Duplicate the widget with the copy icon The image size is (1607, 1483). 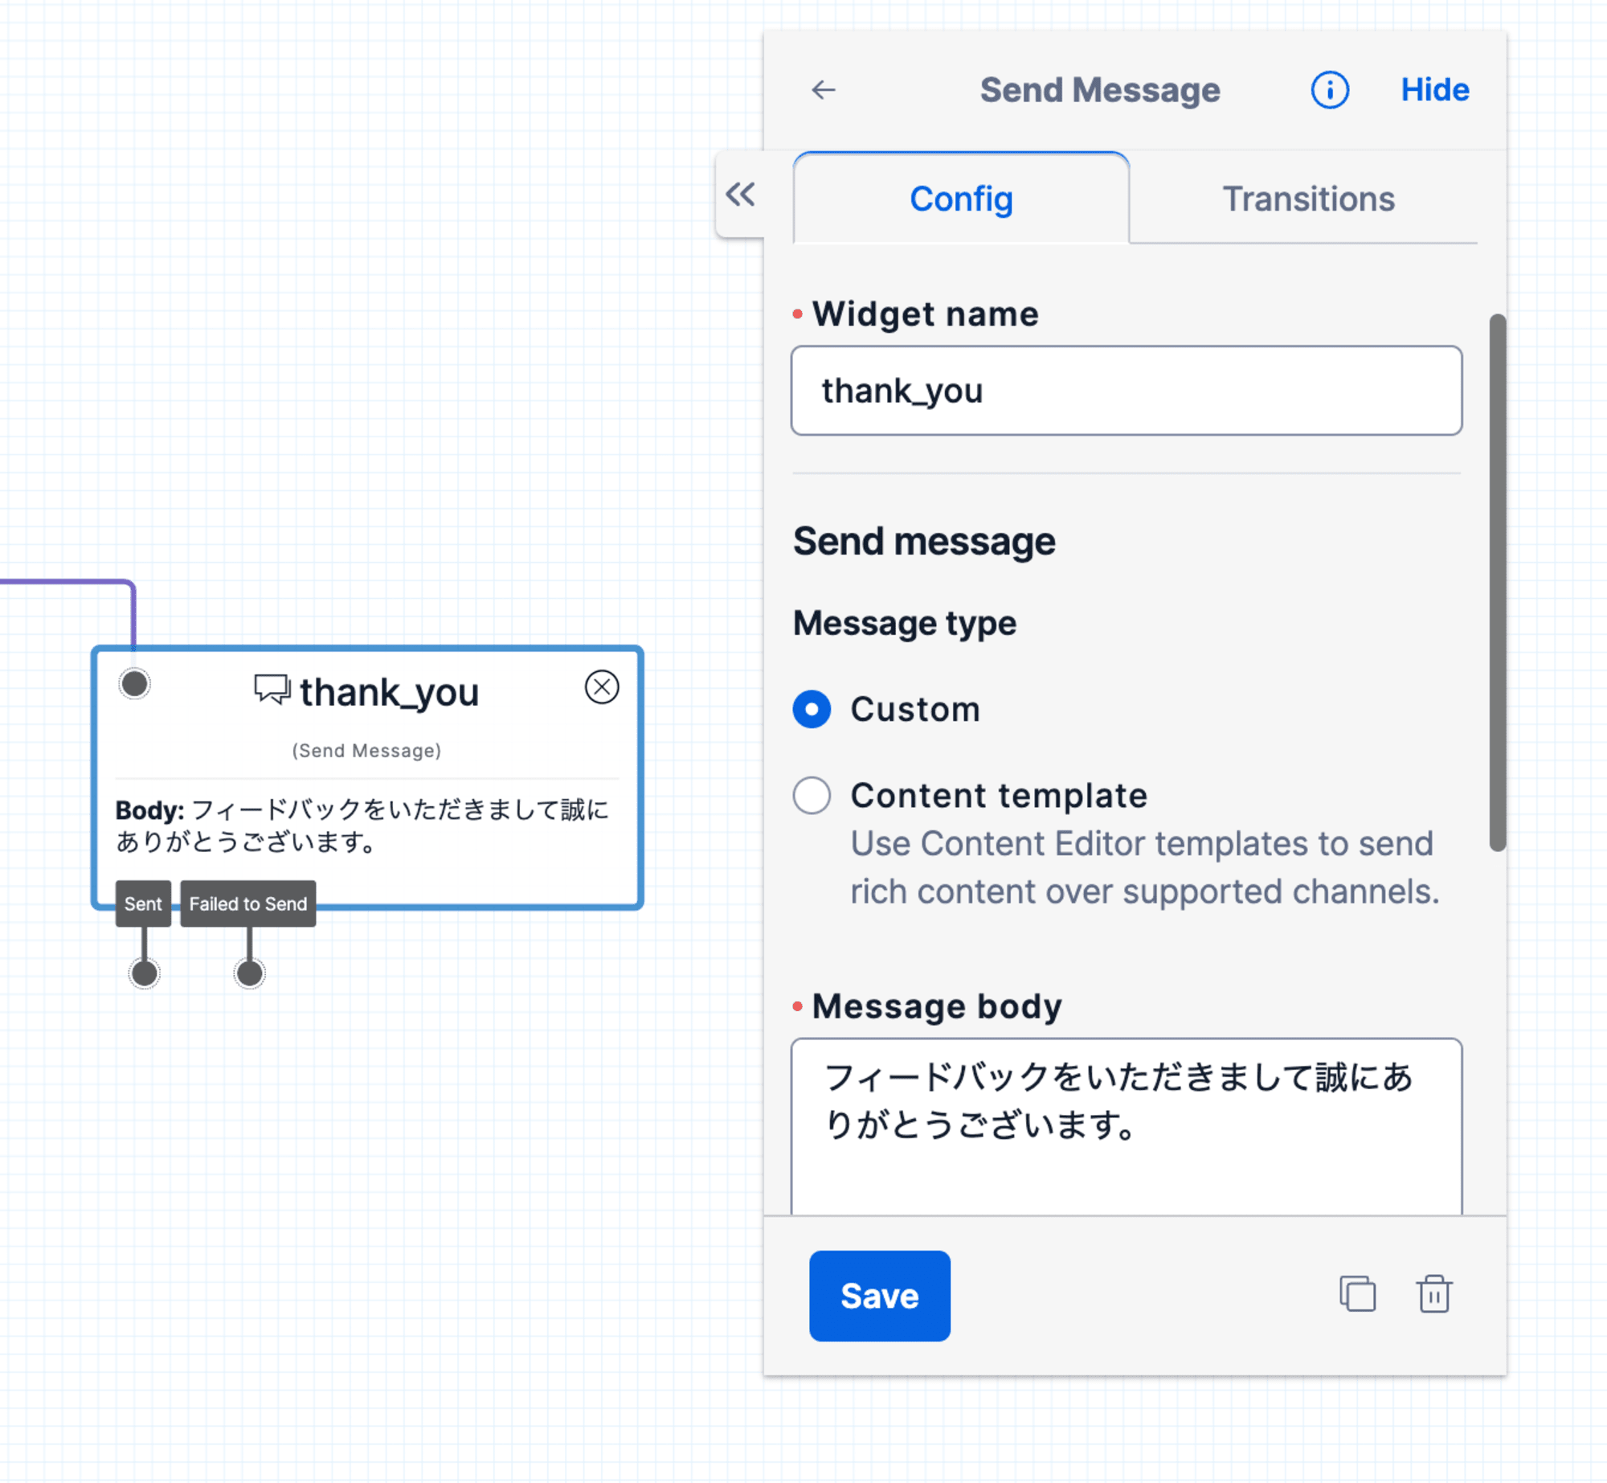pos(1357,1293)
